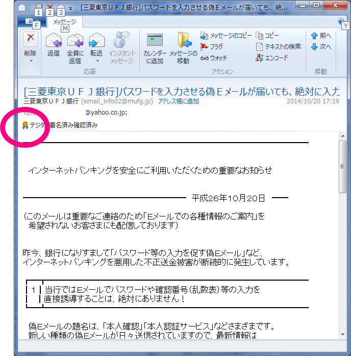
Task: Click the コピー (Copy) button
Action: click(267, 36)
